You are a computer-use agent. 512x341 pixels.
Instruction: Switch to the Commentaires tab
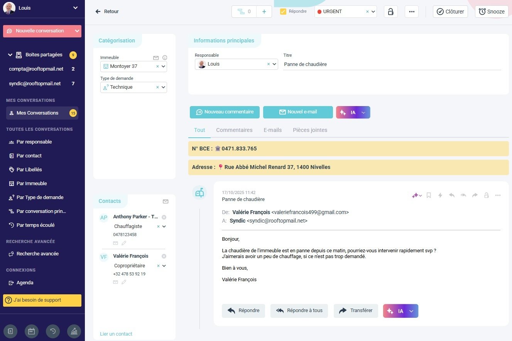click(x=234, y=130)
